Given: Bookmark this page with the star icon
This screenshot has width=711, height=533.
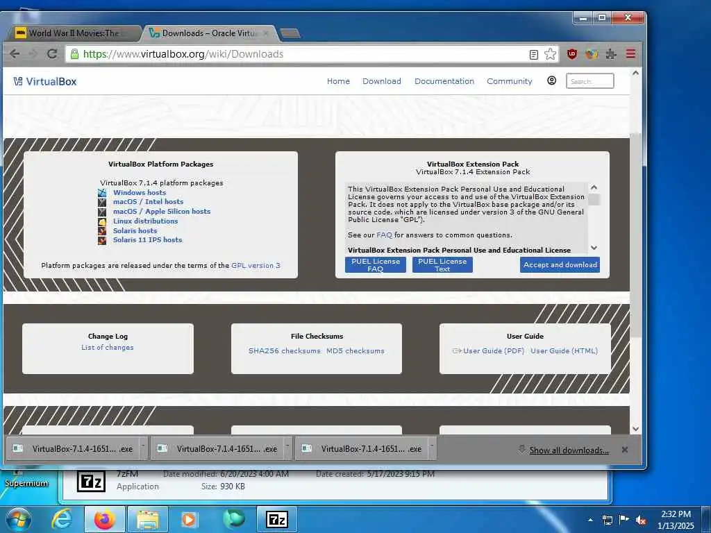Looking at the screenshot, I should 550,54.
